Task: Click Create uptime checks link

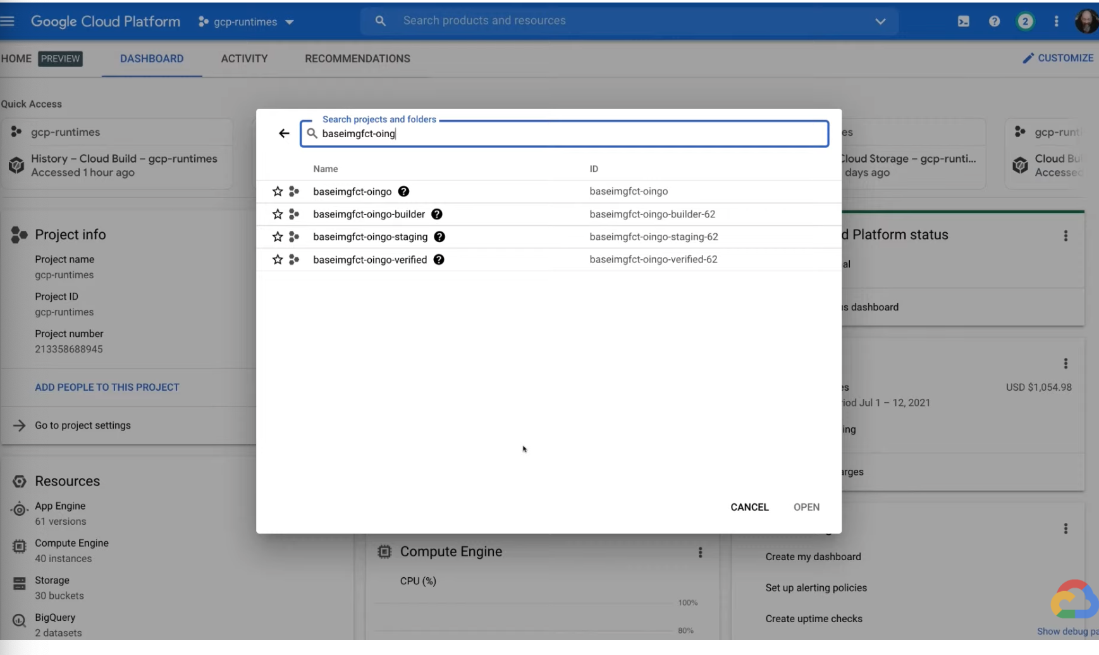Action: coord(814,619)
